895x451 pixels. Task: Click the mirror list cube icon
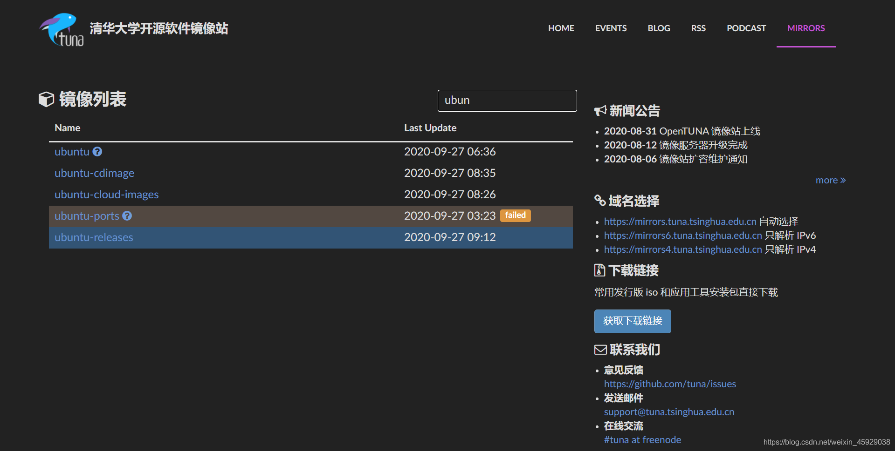pos(46,99)
